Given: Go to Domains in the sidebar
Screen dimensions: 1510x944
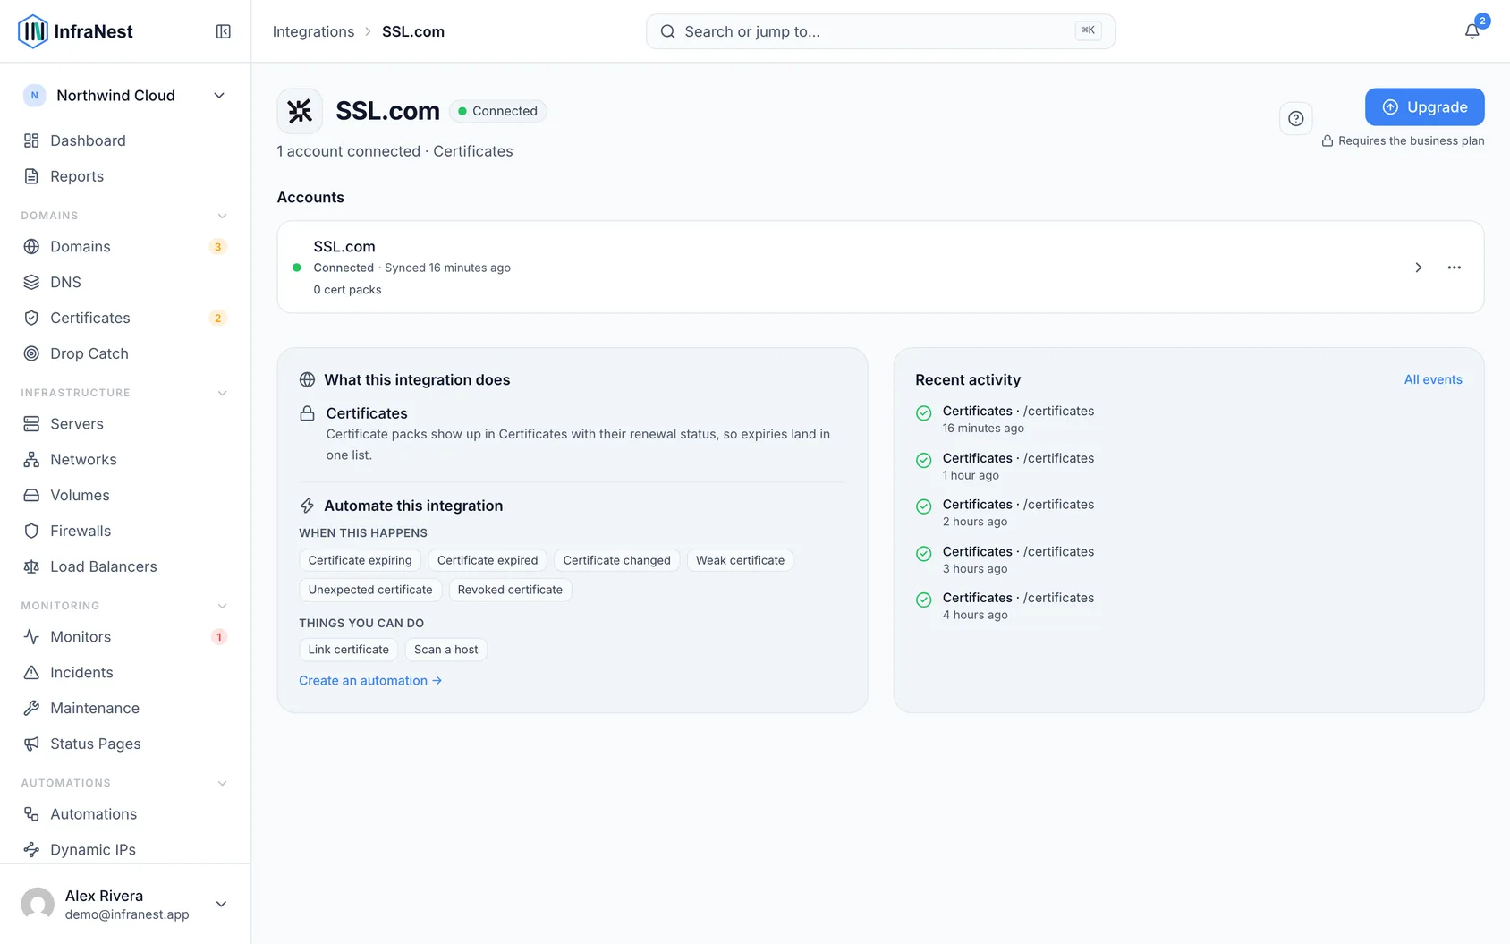Looking at the screenshot, I should click(125, 246).
